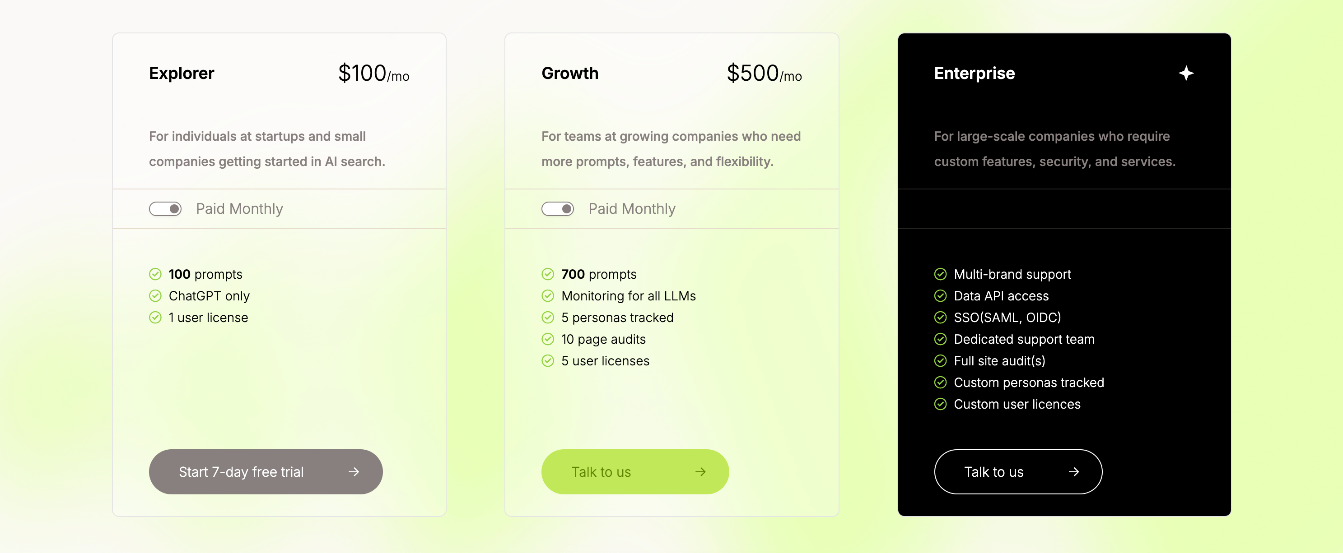
Task: Click the arrow inside Start 7-day free trial
Action: [354, 472]
